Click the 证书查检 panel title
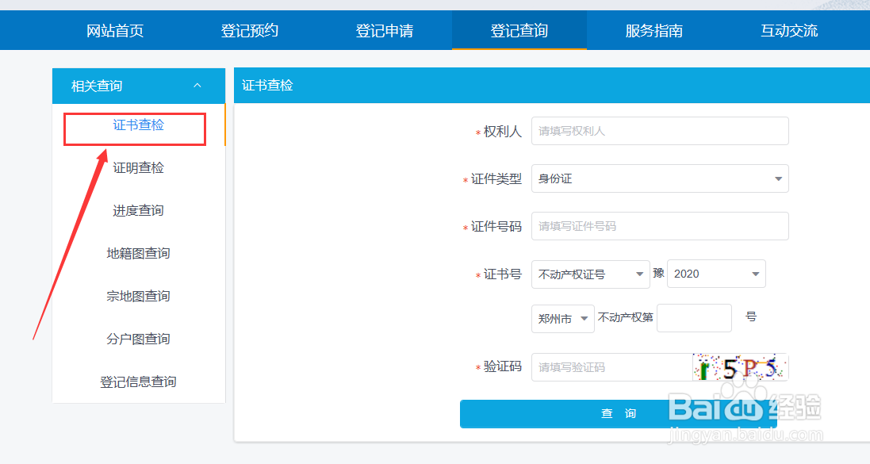The image size is (870, 464). coord(267,85)
